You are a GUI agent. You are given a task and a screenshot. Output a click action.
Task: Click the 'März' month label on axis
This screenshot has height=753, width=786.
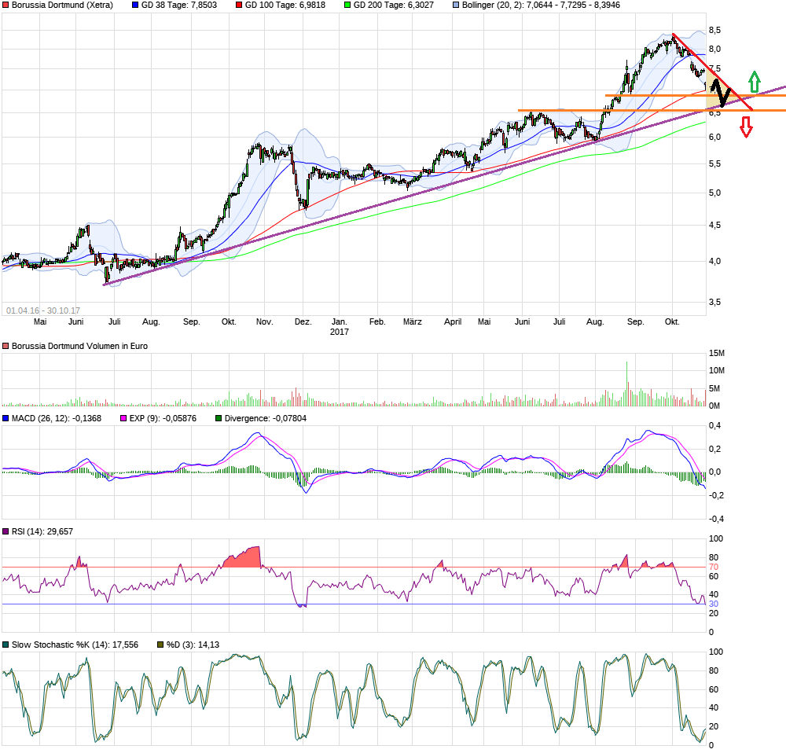[x=413, y=321]
